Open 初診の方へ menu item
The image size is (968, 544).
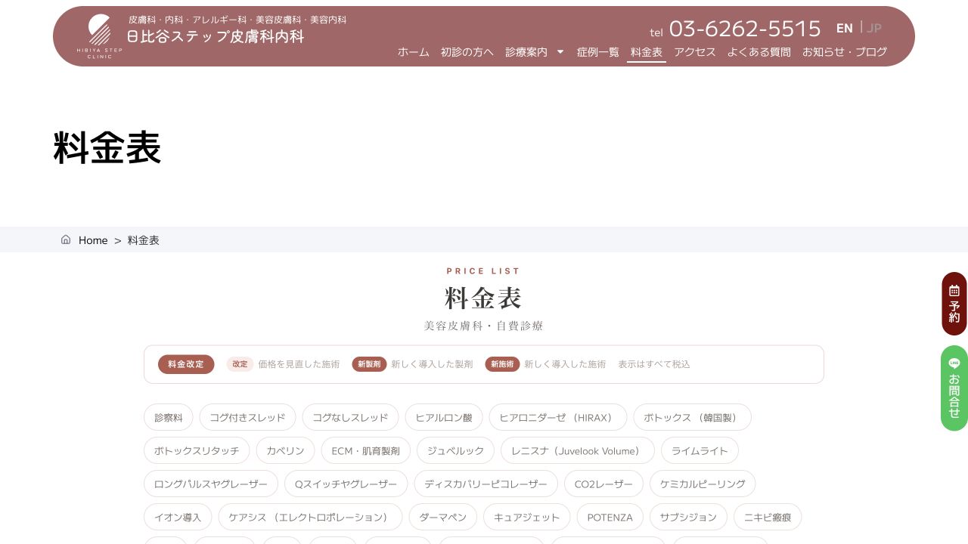pyautogui.click(x=467, y=52)
